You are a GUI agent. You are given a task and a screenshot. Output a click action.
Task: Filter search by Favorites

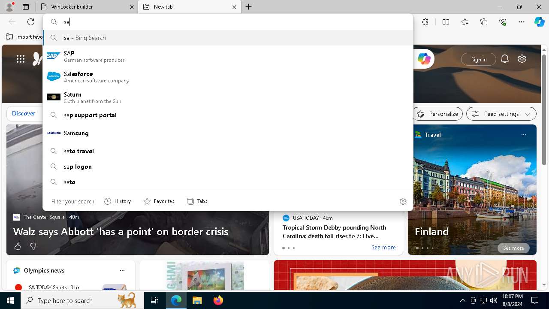[159, 201]
